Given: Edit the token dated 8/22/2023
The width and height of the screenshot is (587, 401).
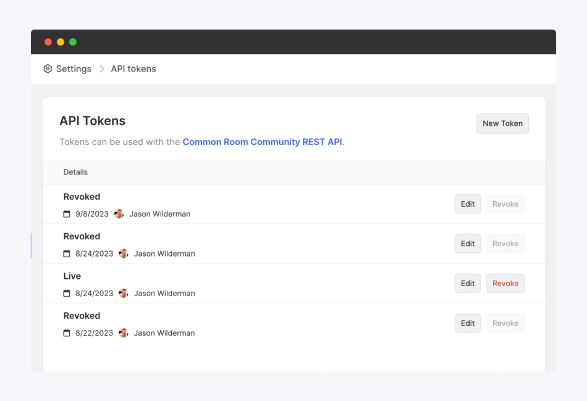Looking at the screenshot, I should tap(468, 323).
